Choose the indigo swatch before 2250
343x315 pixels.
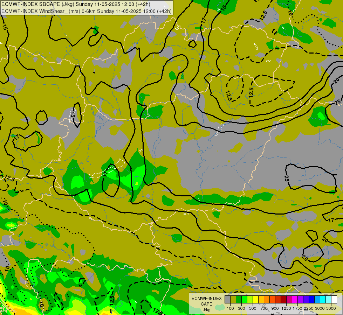tap(306, 300)
